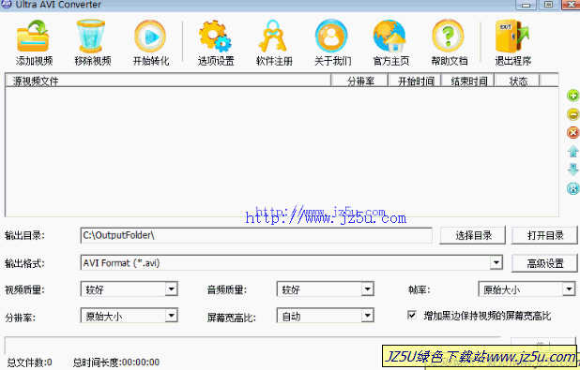Screen dimensions: 580x370
Task: Start conversion with the 开始转化 icon
Action: [x=150, y=37]
